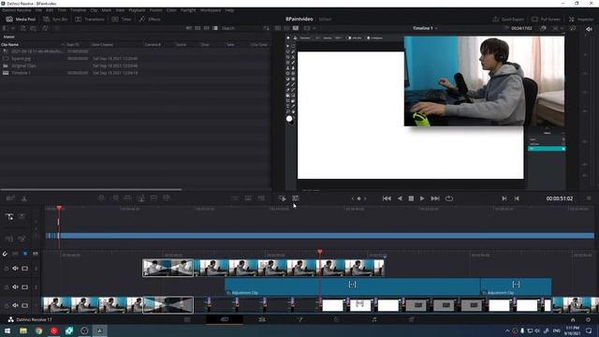Switch media pool to thumbnail view
Screen dimensions: 599x337
197,28
